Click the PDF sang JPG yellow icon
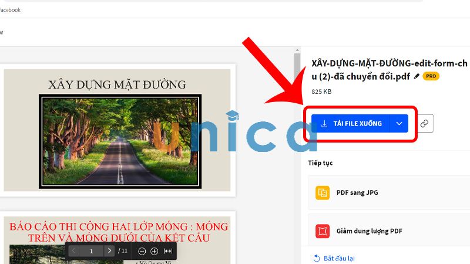 pyautogui.click(x=323, y=192)
